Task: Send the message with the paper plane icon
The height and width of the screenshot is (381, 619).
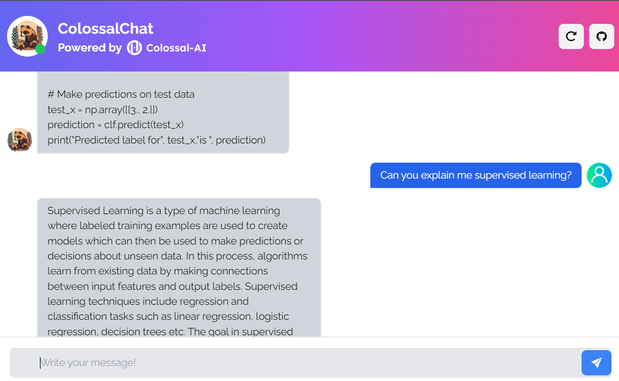Action: coord(596,363)
